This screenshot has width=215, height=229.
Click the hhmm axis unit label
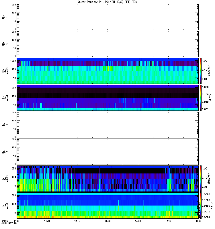[5, 221]
